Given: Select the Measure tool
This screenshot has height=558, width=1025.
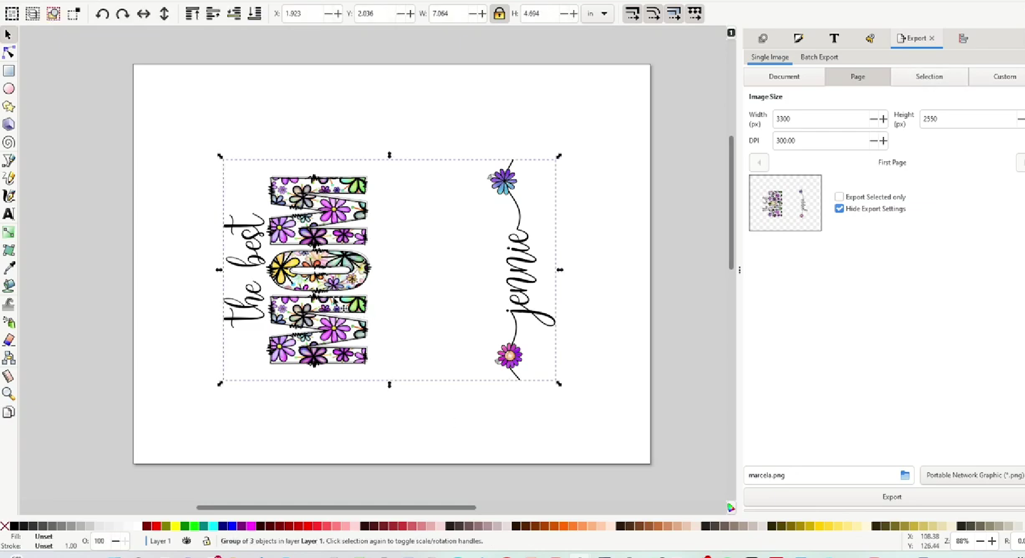Looking at the screenshot, I should 9,376.
